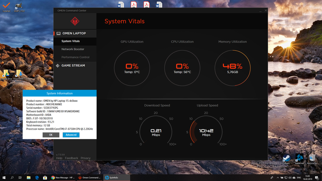322x181 pixels.
Task: Open the Privacy link
Action: (x=85, y=158)
